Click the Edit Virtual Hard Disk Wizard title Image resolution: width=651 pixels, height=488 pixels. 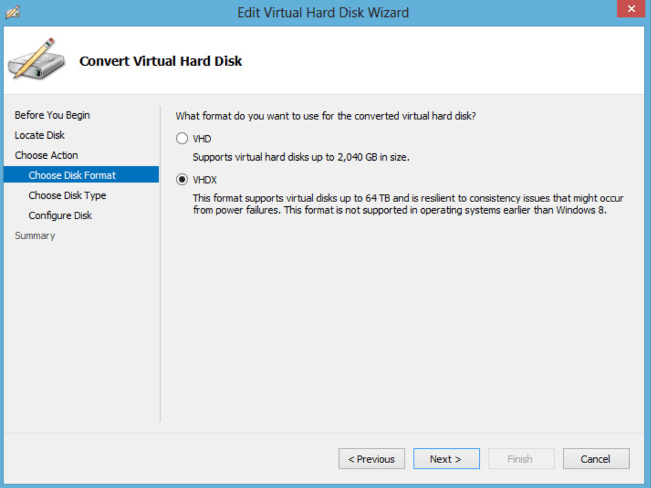(323, 12)
